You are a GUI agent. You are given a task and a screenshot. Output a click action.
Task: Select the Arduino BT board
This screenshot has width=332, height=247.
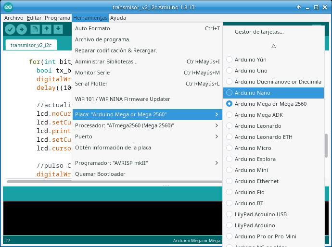tap(273, 203)
